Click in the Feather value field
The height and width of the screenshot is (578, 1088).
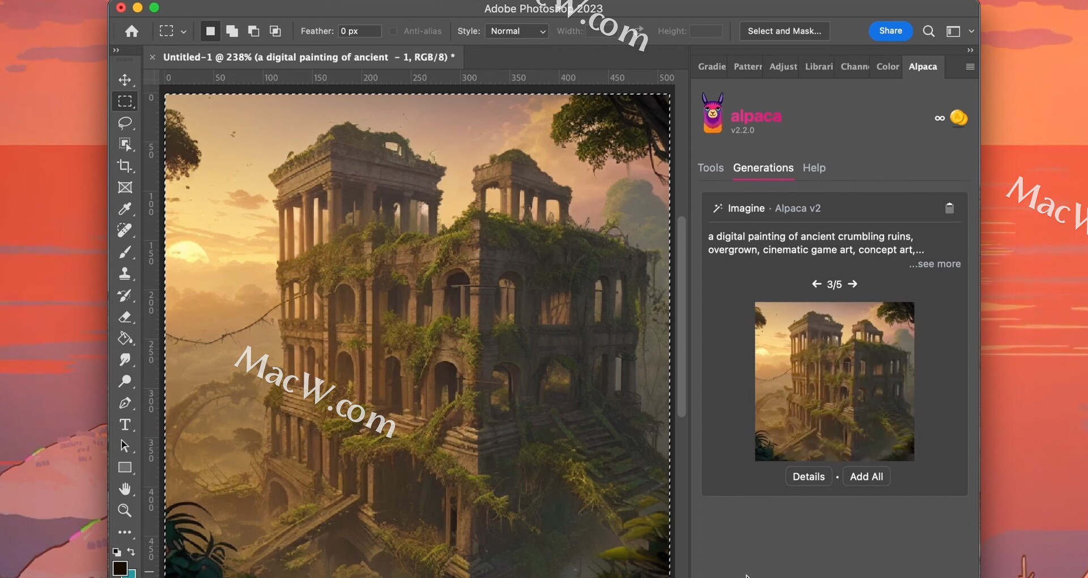[359, 31]
